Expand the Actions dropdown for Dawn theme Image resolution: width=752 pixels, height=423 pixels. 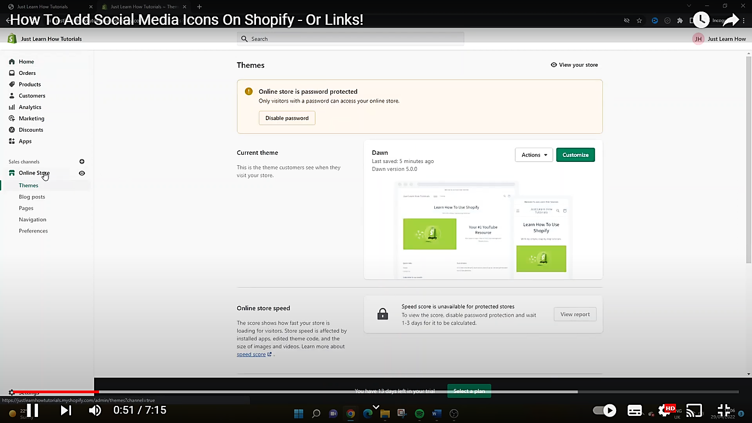tap(533, 155)
